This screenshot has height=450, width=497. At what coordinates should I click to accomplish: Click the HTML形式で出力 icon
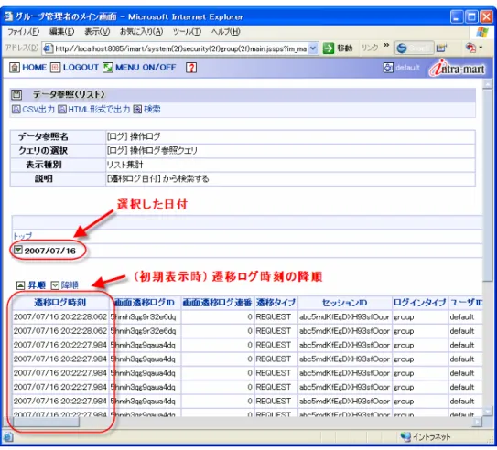pyautogui.click(x=62, y=109)
